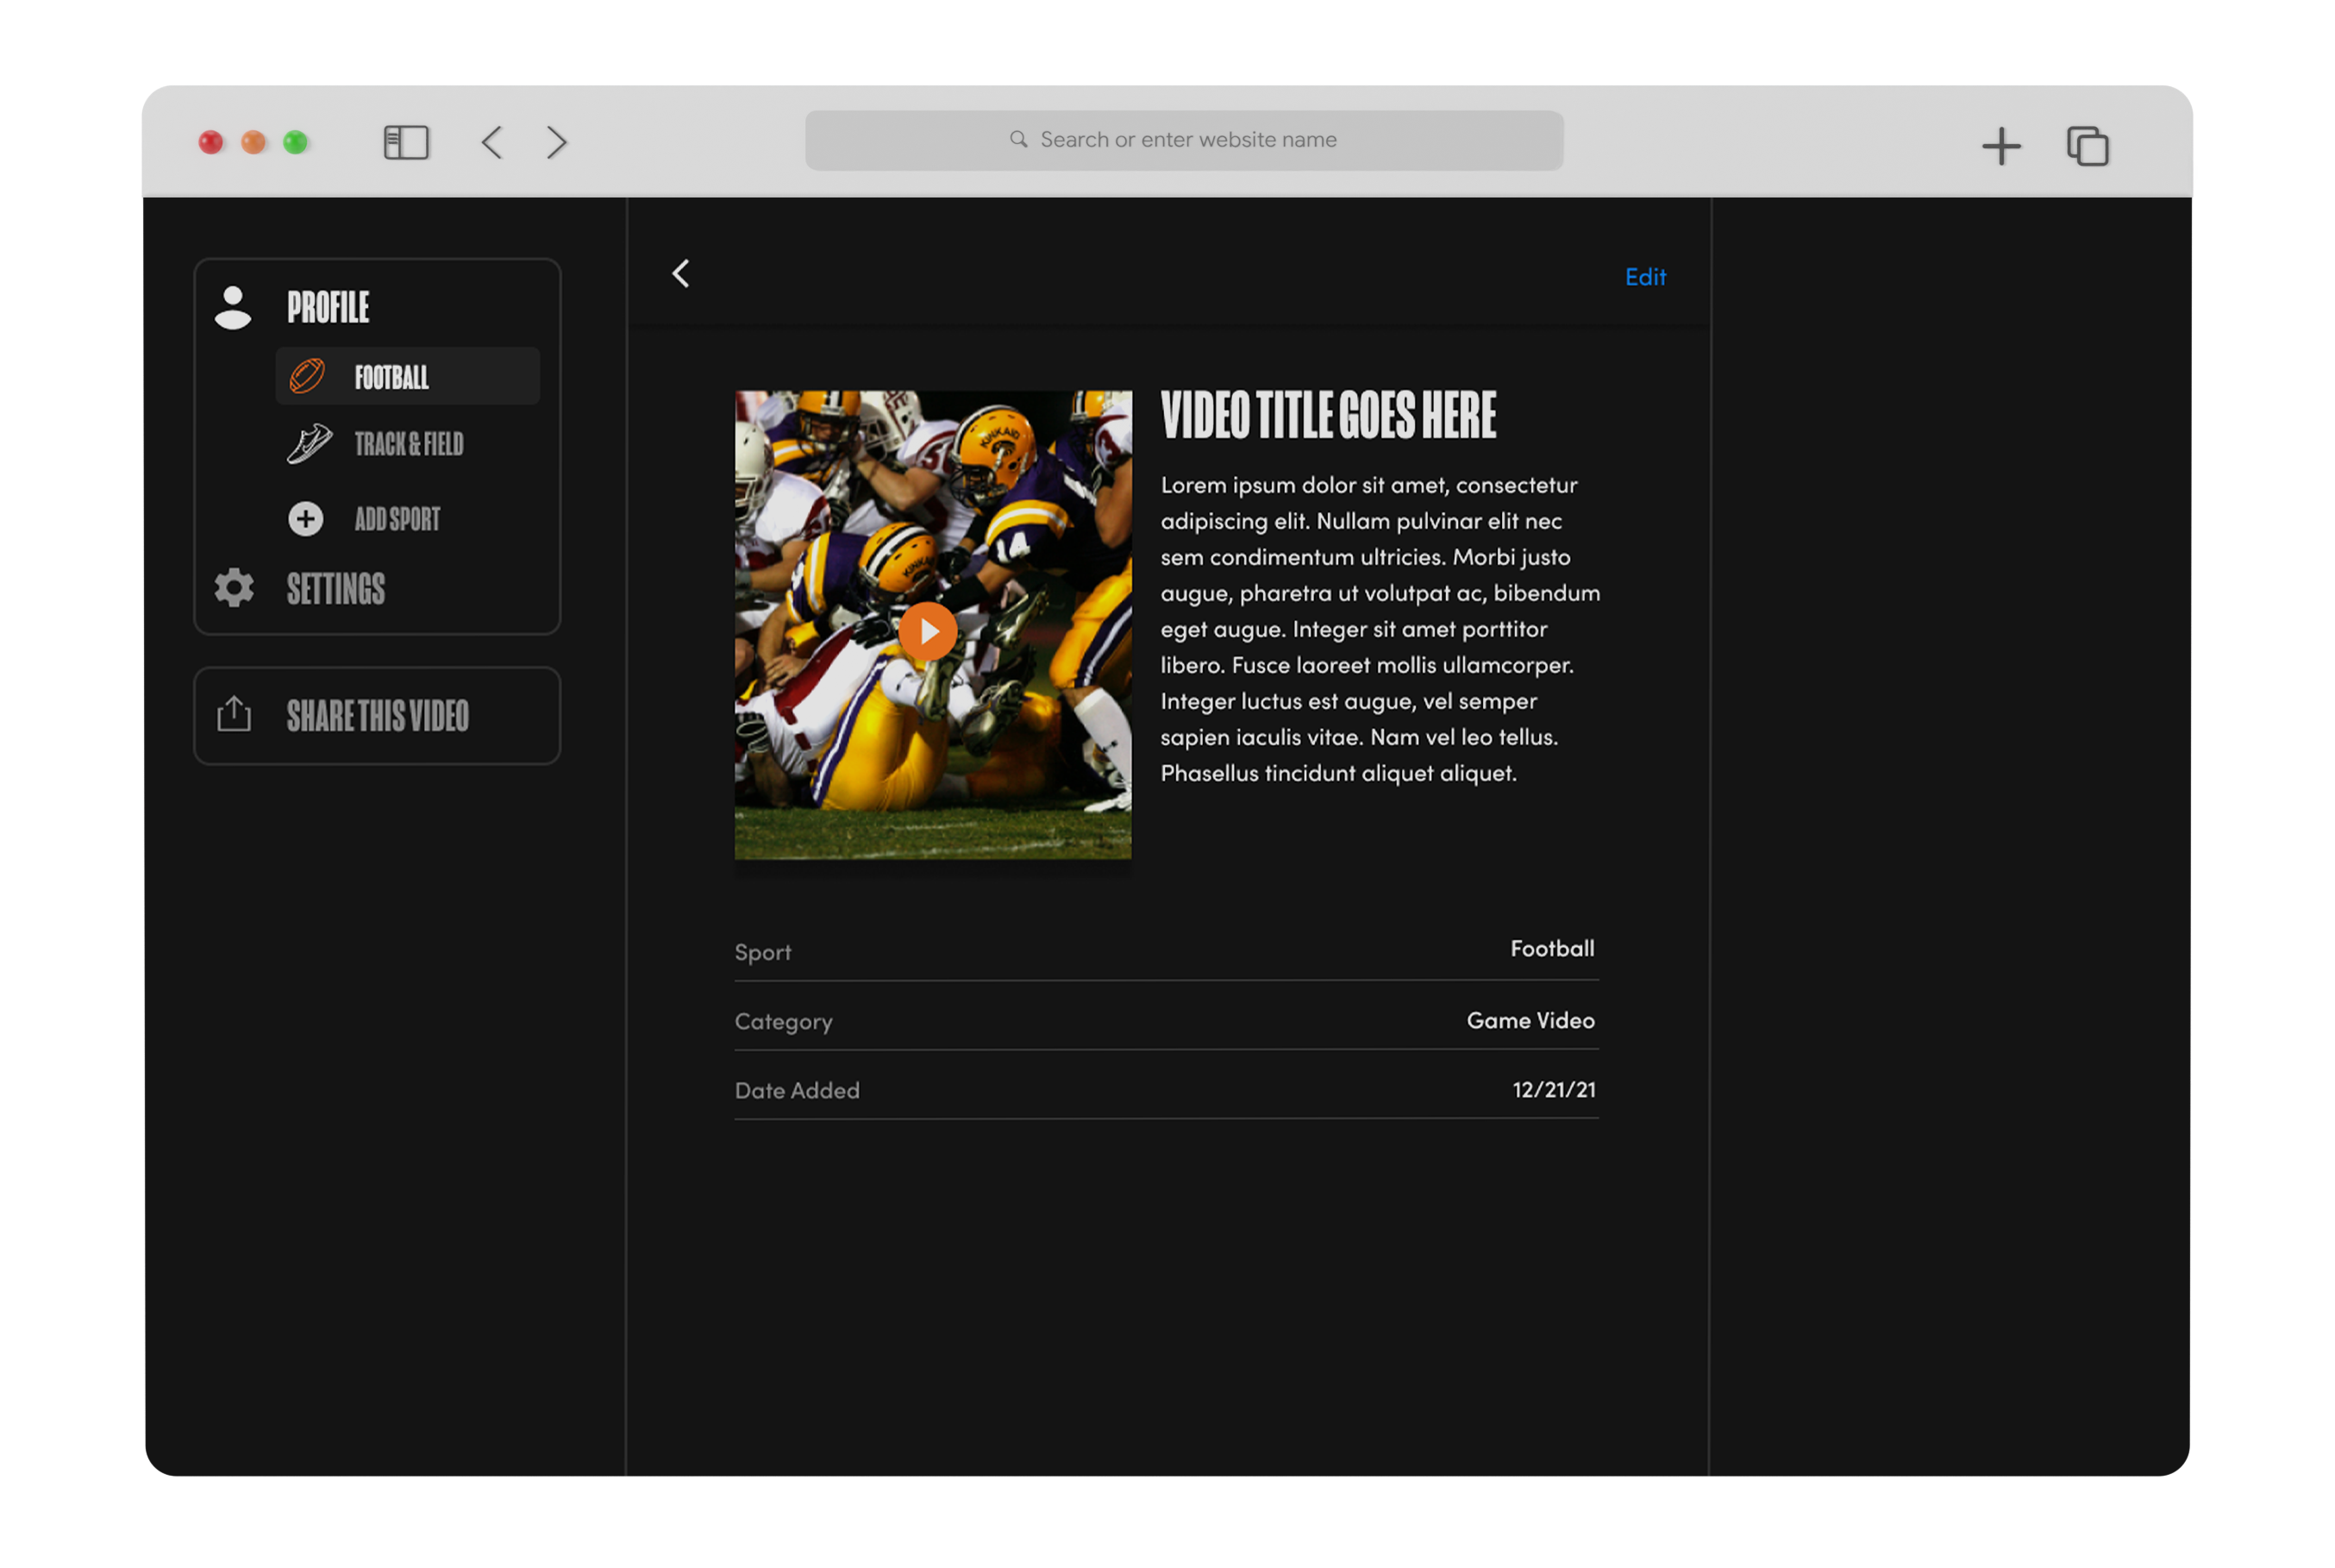Click the Edit link
2335x1568 pixels.
pos(1645,277)
